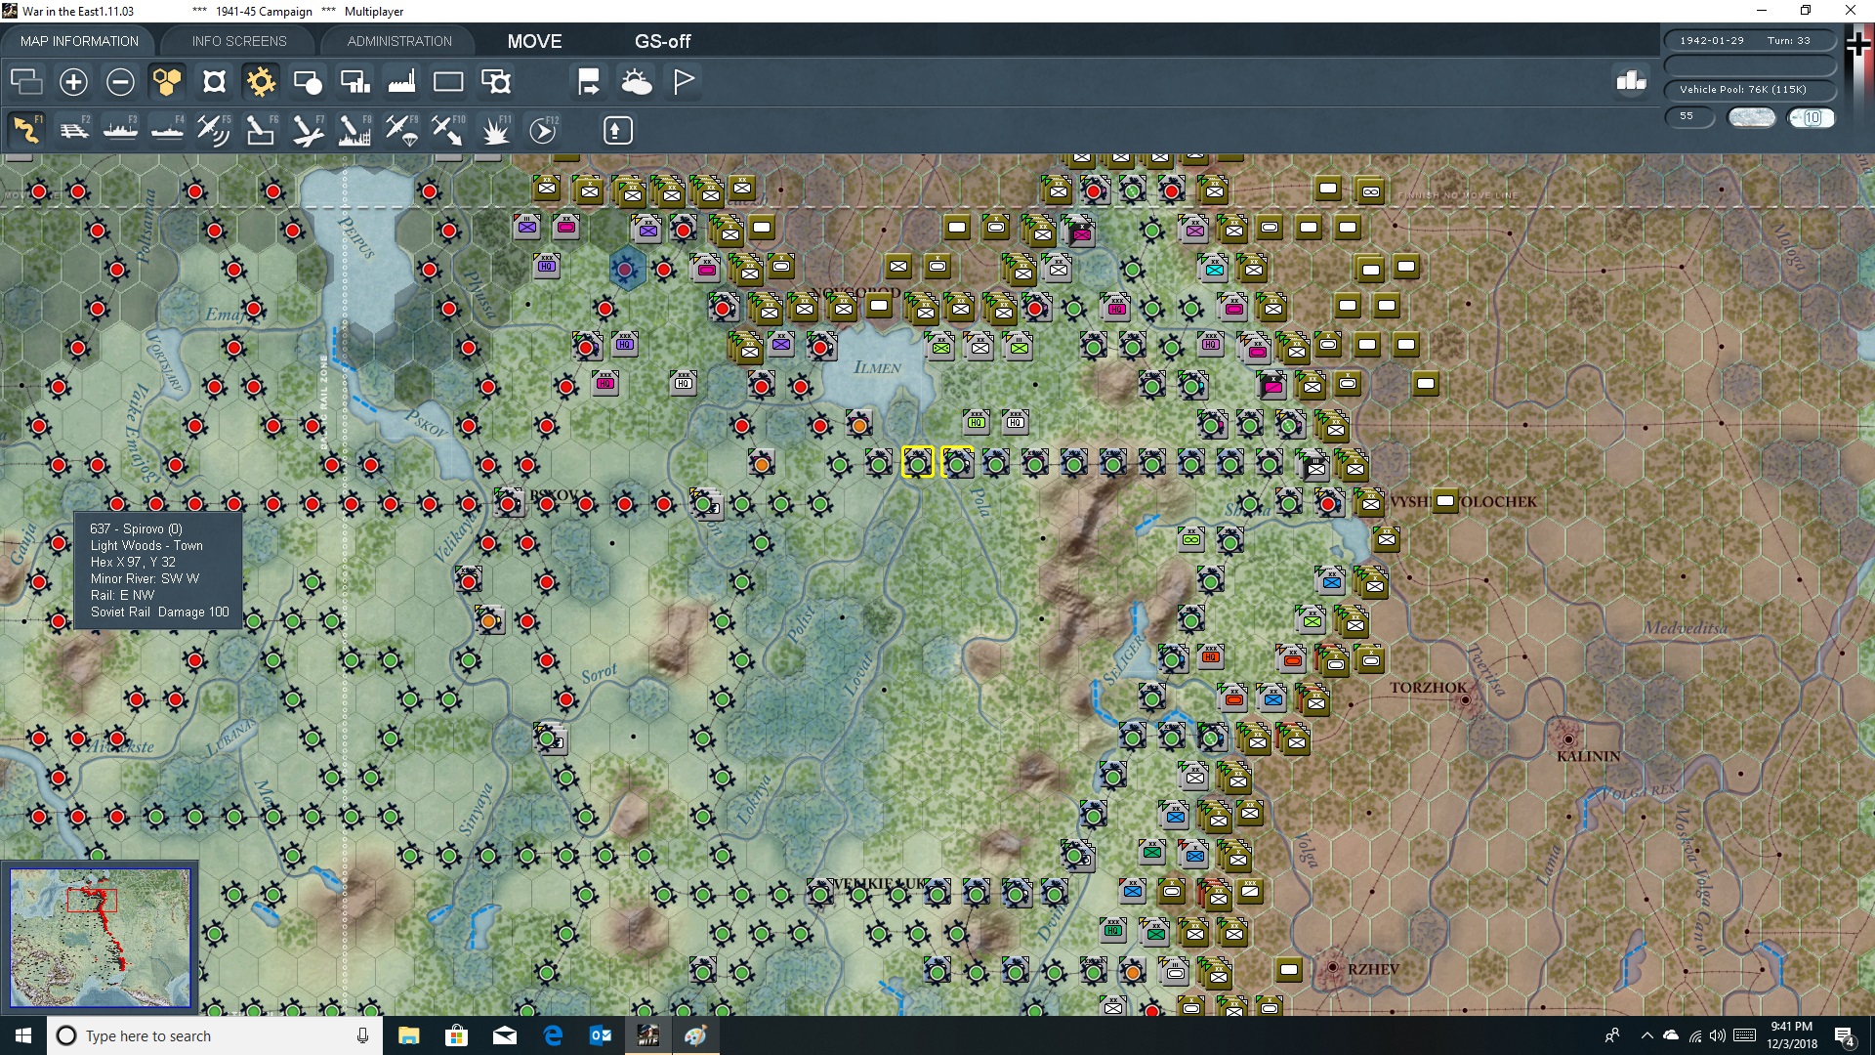Click the up-arrow box toolbar icon
This screenshot has width=1875, height=1055.
tap(617, 130)
